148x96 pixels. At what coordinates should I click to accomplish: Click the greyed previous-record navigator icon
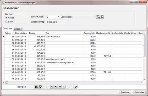coord(48,87)
